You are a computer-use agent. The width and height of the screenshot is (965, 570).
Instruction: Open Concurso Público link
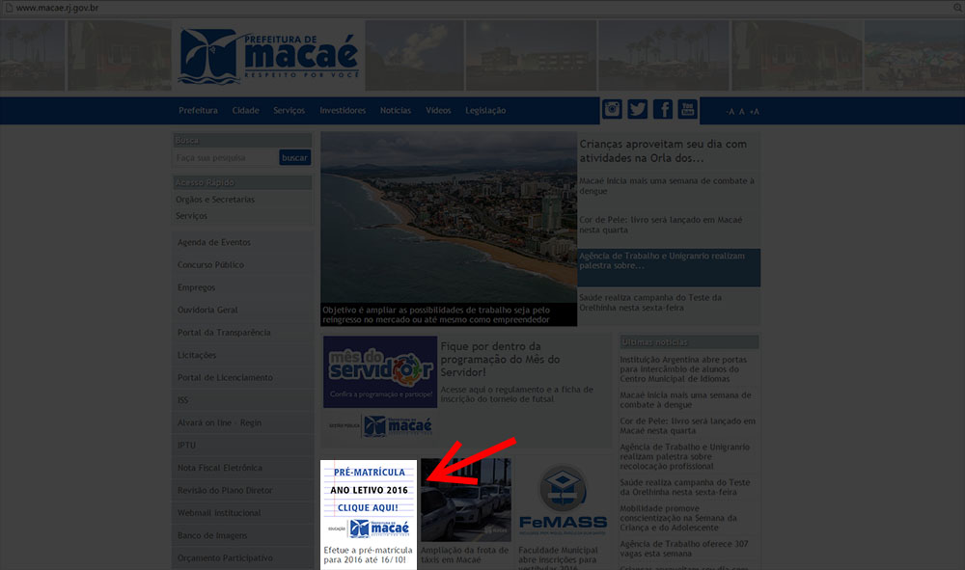[210, 265]
